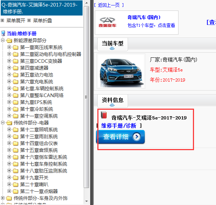Select 第十三章雨刮系统 in the tree
Image resolution: width=216 pixels, height=205 pixels.
(x=39, y=136)
